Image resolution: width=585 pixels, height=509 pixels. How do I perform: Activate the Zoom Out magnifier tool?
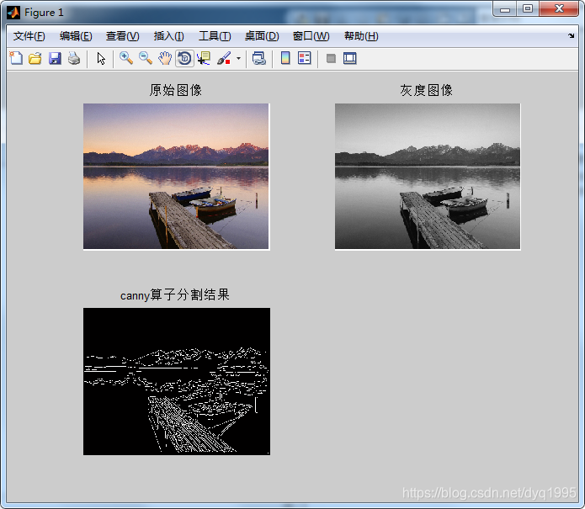(146, 58)
